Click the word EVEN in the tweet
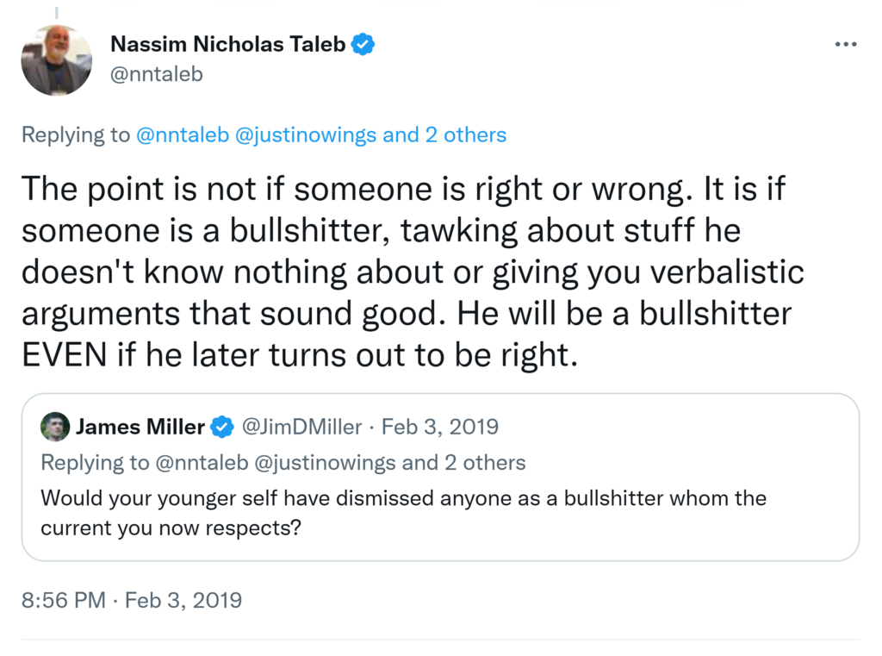 (x=63, y=355)
